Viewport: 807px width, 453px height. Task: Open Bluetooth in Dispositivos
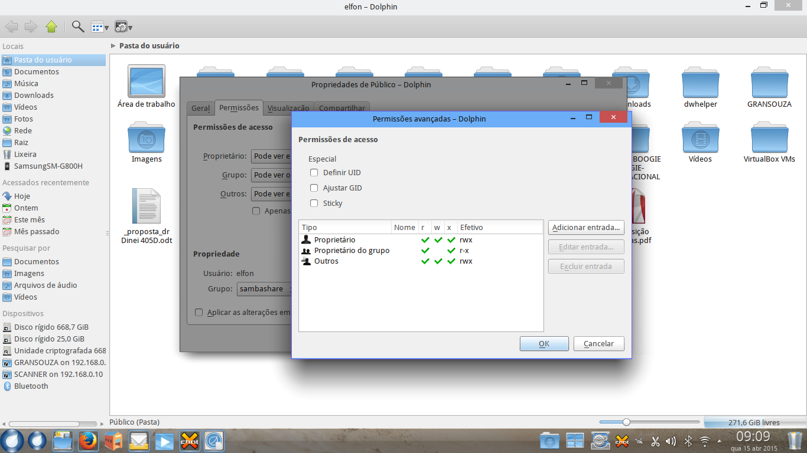[31, 386]
